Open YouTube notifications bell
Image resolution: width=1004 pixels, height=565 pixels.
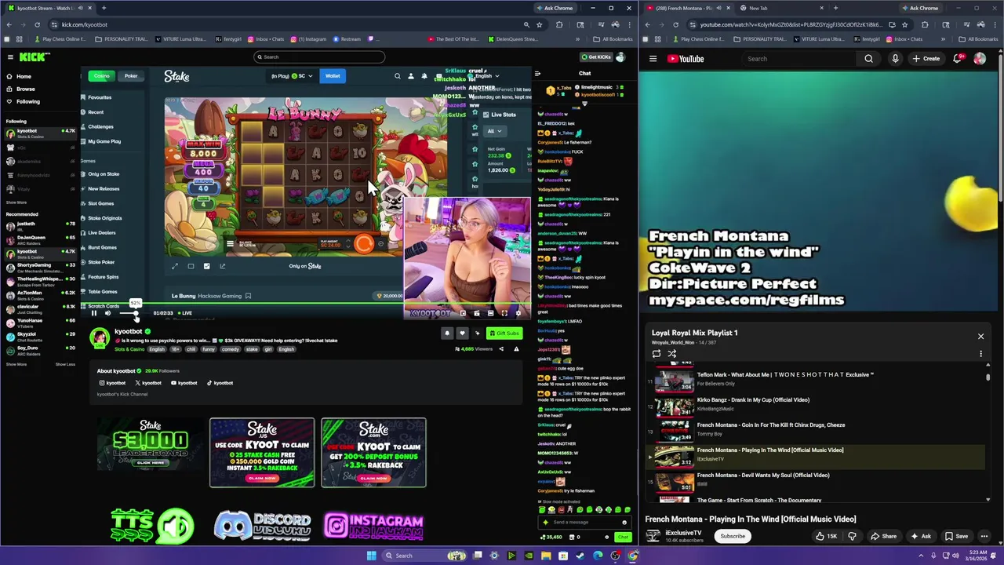(x=959, y=59)
